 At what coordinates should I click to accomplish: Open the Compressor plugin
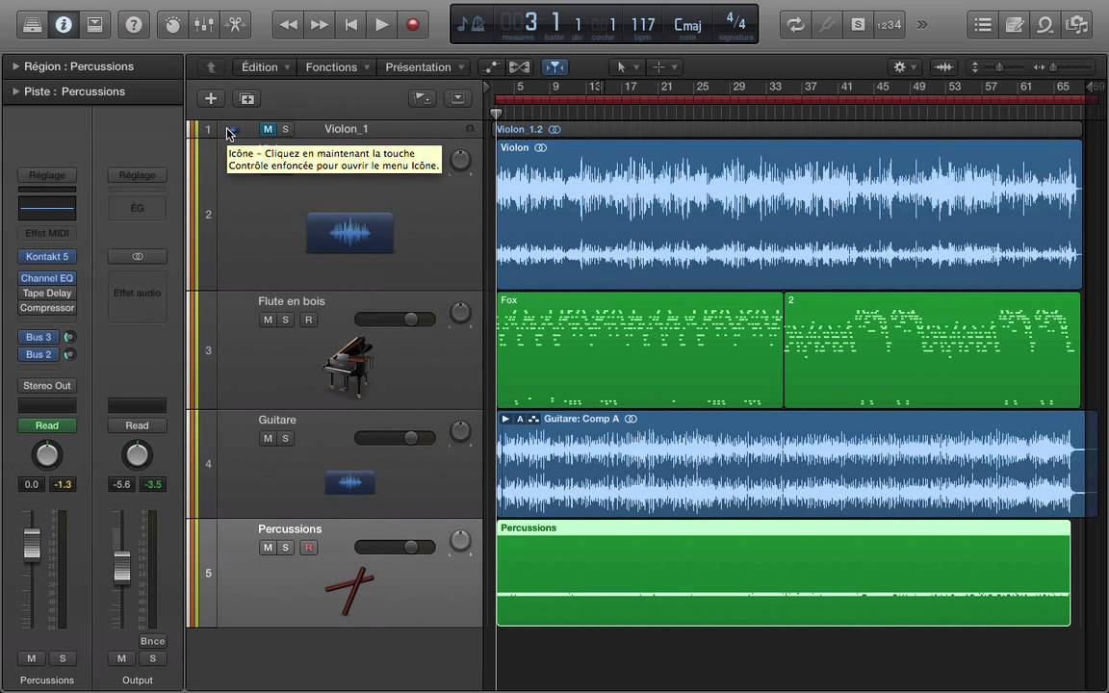click(46, 308)
